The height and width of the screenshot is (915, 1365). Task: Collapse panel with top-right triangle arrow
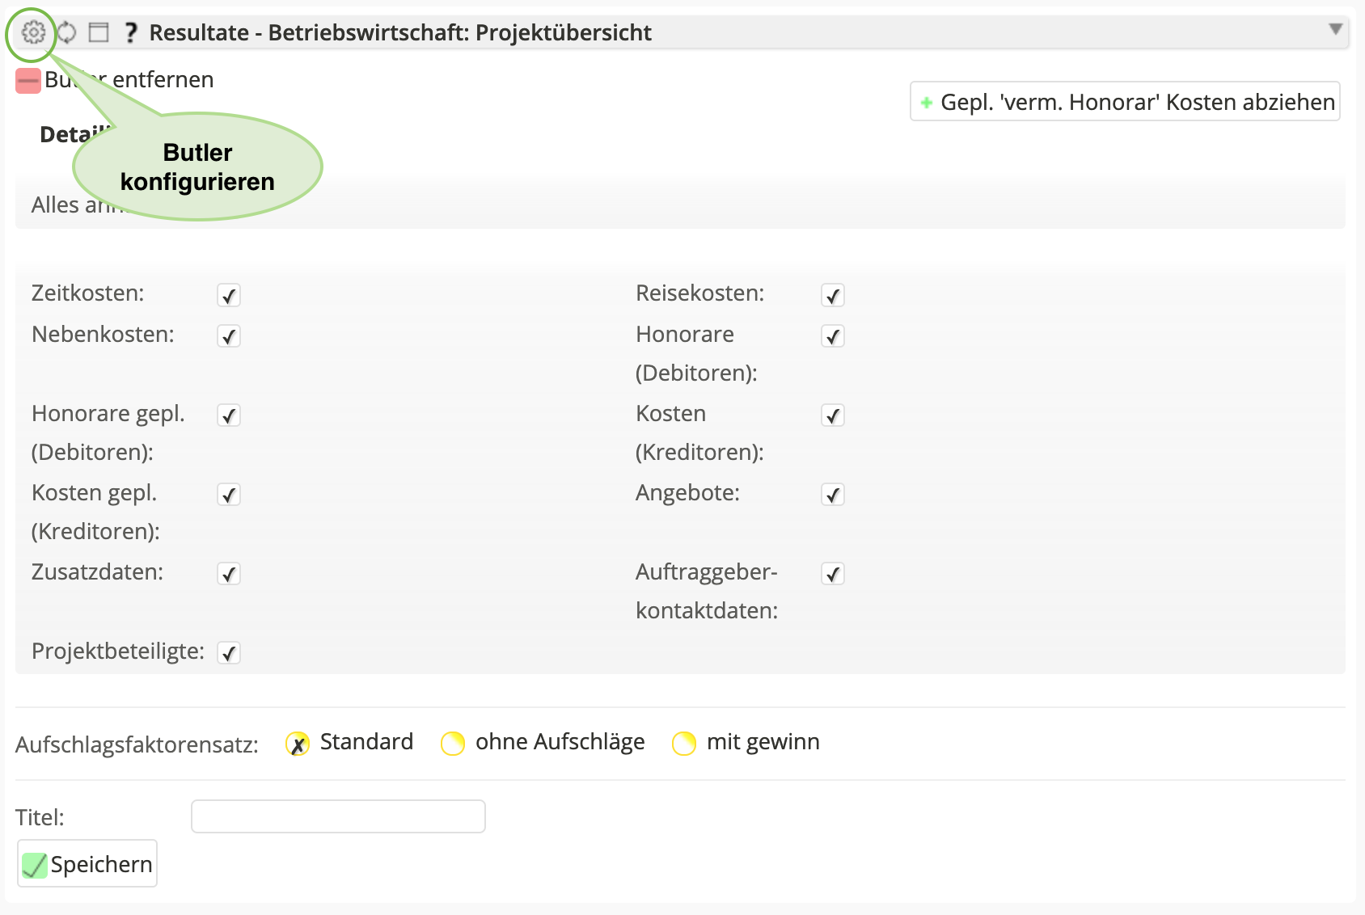[1335, 30]
